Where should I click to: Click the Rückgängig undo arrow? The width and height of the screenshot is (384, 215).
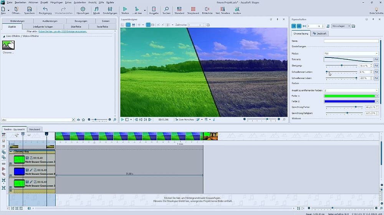coord(45,9)
